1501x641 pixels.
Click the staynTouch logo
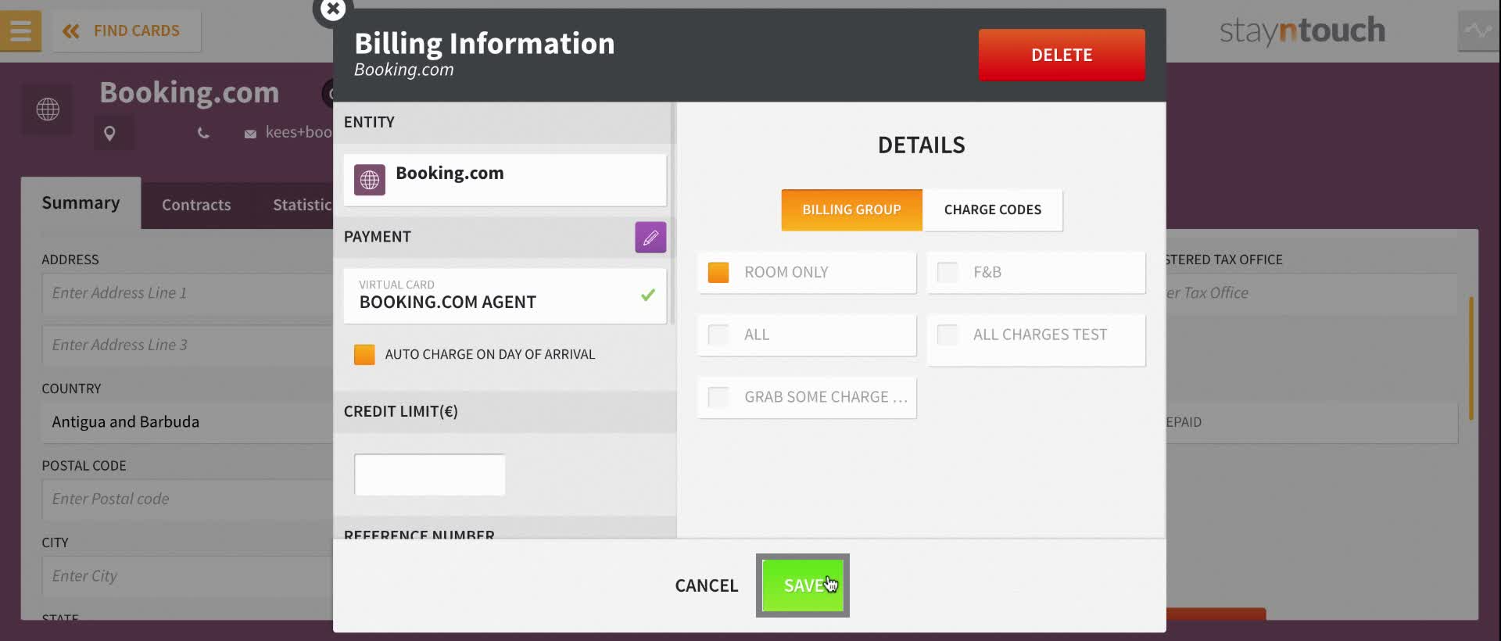click(1302, 31)
